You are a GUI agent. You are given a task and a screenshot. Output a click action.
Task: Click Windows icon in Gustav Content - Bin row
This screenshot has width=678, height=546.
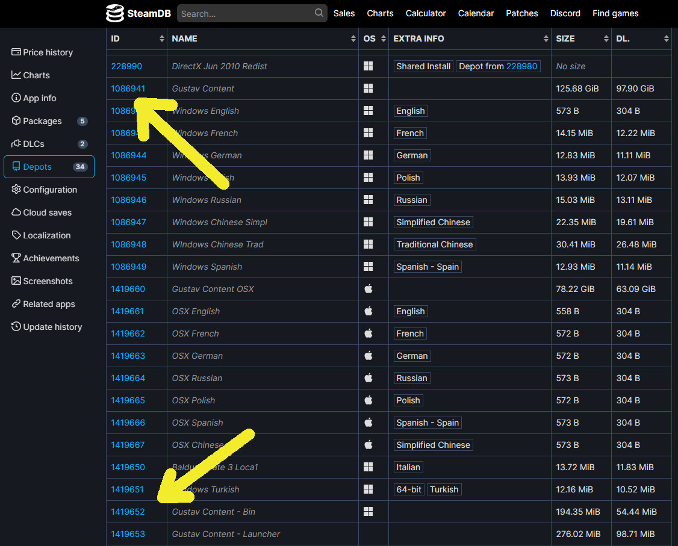click(x=368, y=512)
